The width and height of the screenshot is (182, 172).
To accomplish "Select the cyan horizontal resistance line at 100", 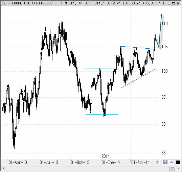I will pos(102,69).
